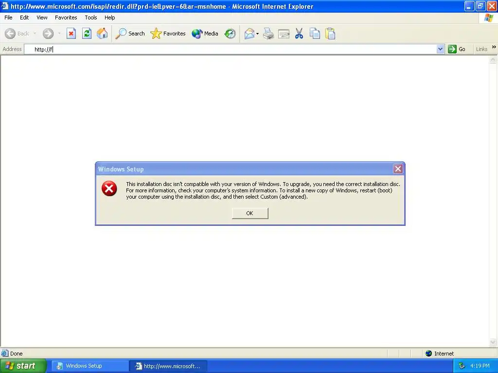Go to the Home page icon
Image resolution: width=498 pixels, height=373 pixels.
(x=102, y=34)
